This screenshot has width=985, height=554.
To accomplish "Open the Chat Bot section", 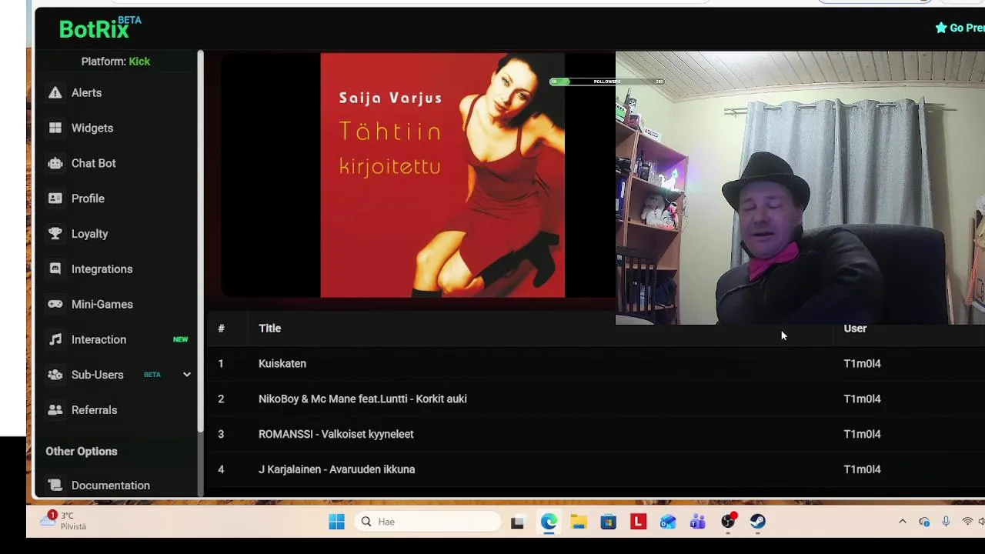I will (x=94, y=163).
